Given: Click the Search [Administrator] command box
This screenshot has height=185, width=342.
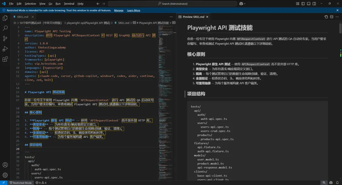Looking at the screenshot, I should (172, 4).
